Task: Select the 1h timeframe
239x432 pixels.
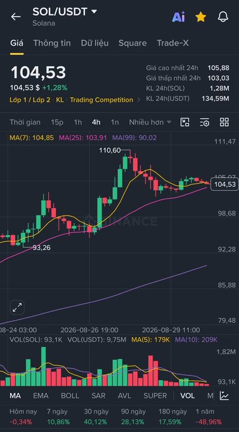Action: pos(78,123)
